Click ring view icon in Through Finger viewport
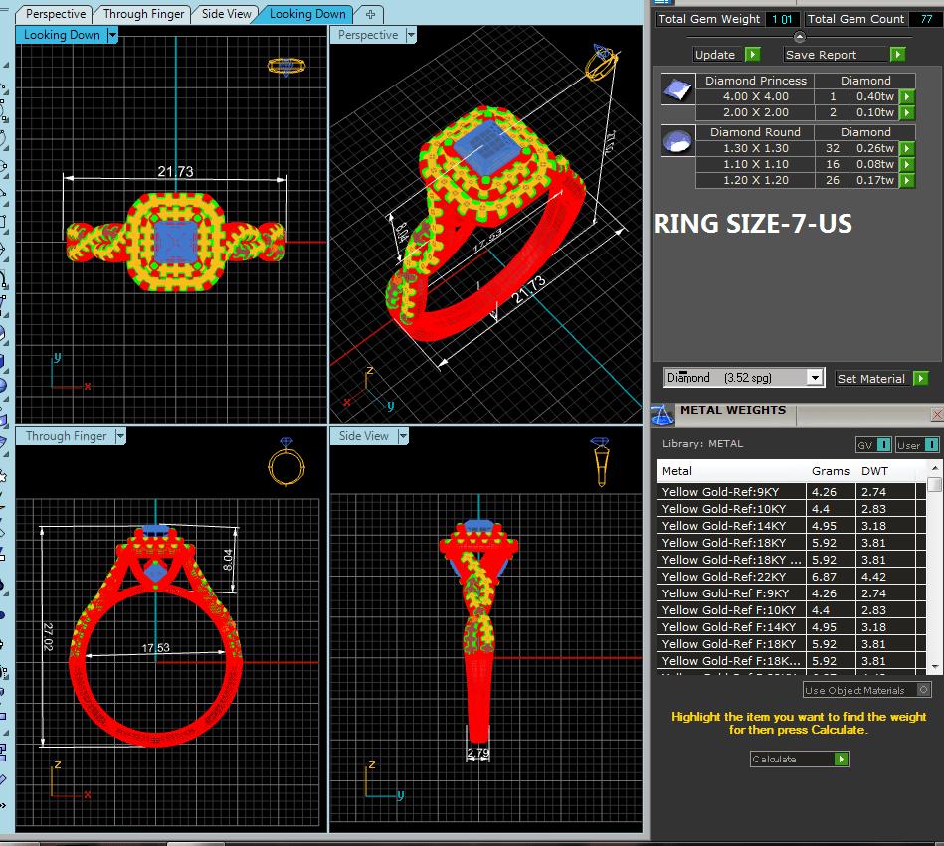 pyautogui.click(x=285, y=463)
